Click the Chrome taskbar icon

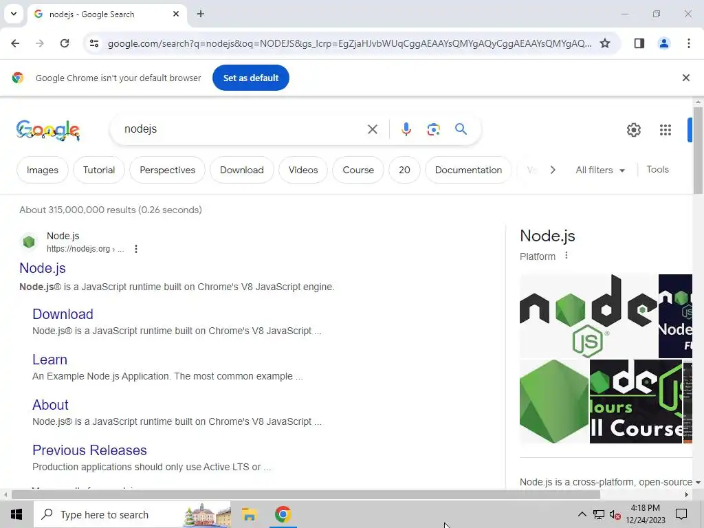283,514
